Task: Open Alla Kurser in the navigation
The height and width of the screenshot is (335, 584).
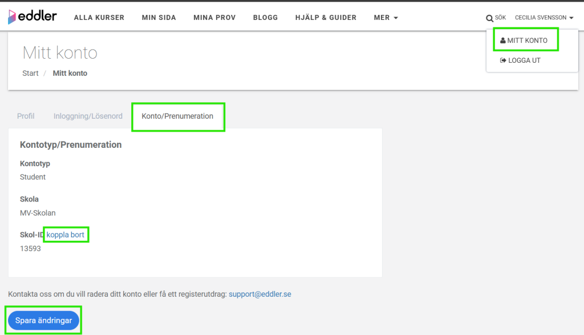Action: coord(99,18)
